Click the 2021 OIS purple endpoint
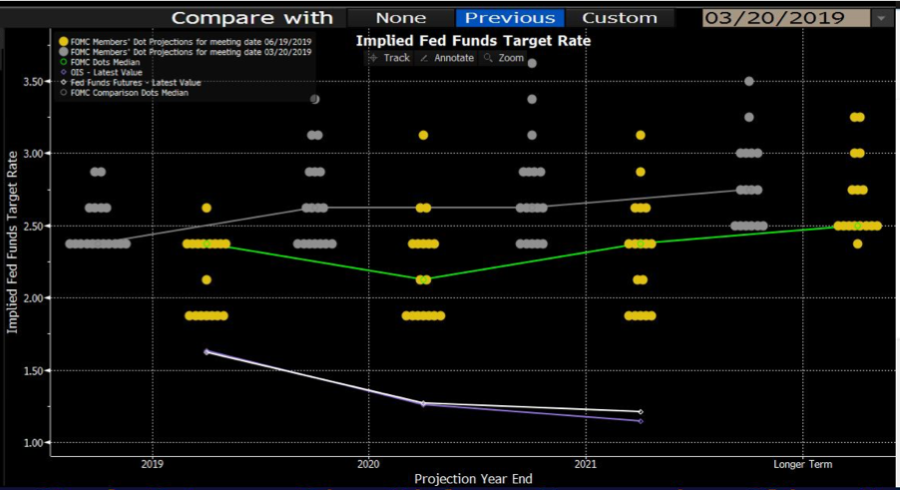Viewport: 900px width, 490px height. click(x=641, y=421)
